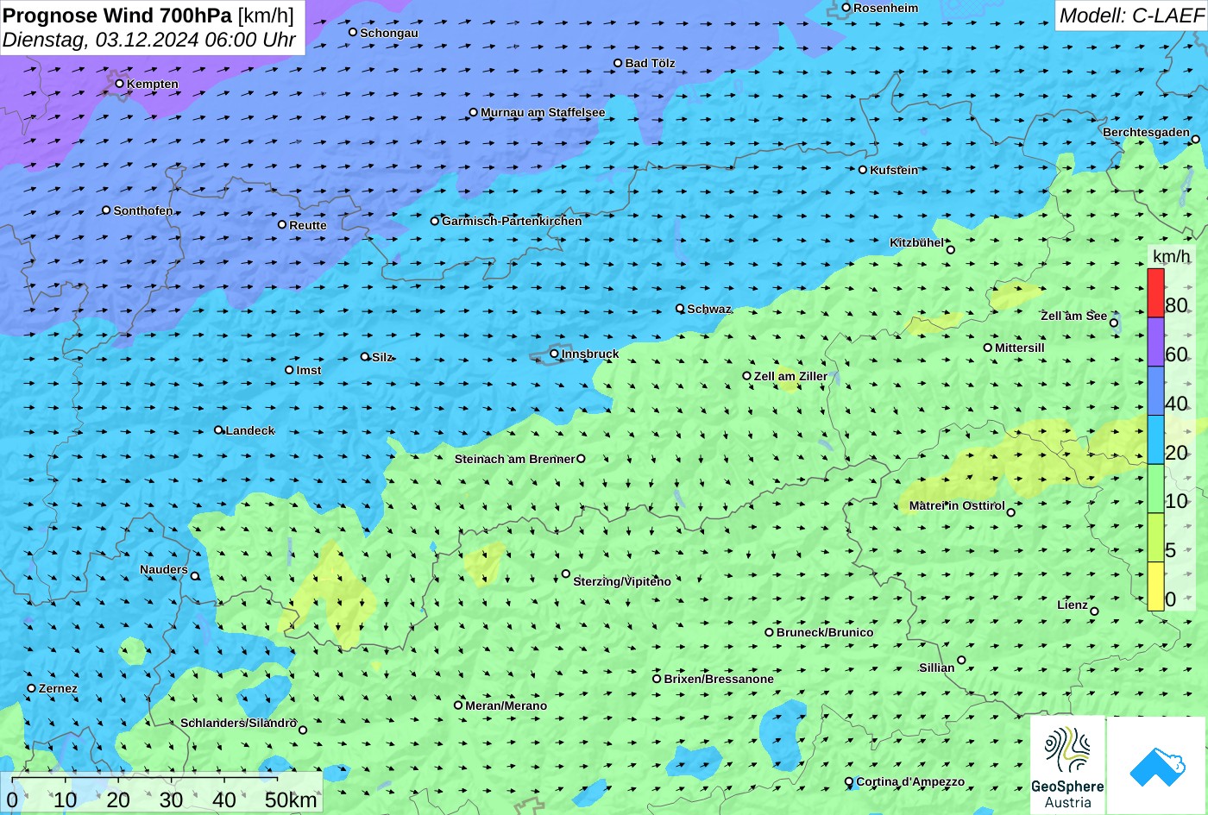1208x815 pixels.
Task: Click the 'km/h' legend heading
Action: click(x=1171, y=256)
